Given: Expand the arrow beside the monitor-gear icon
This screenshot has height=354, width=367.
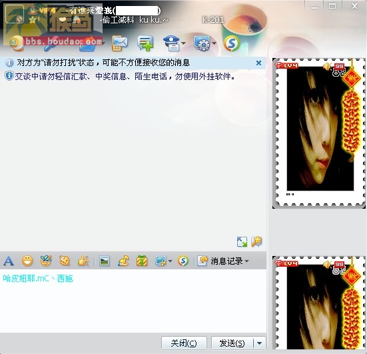Looking at the screenshot, I should coord(214,43).
